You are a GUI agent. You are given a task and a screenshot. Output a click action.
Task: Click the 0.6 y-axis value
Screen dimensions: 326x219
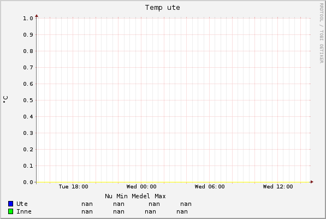[28, 84]
